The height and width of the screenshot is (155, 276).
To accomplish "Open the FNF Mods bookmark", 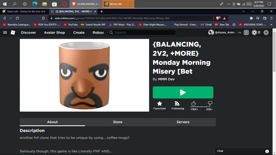I will pos(122,25).
